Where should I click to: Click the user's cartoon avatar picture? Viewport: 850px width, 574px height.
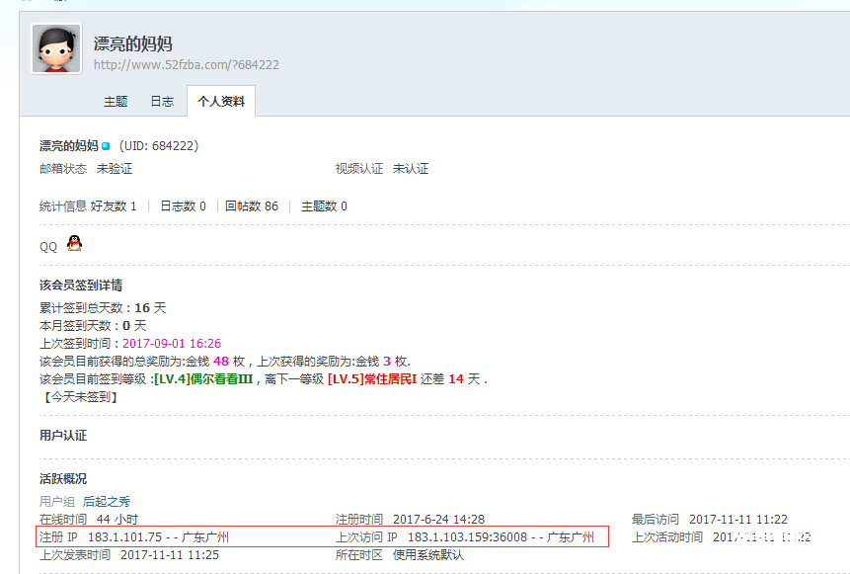pos(56,48)
